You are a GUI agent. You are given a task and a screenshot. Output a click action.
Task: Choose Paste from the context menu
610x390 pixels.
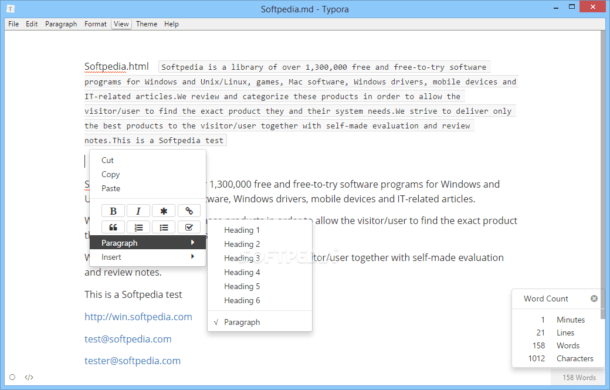[x=148, y=188]
